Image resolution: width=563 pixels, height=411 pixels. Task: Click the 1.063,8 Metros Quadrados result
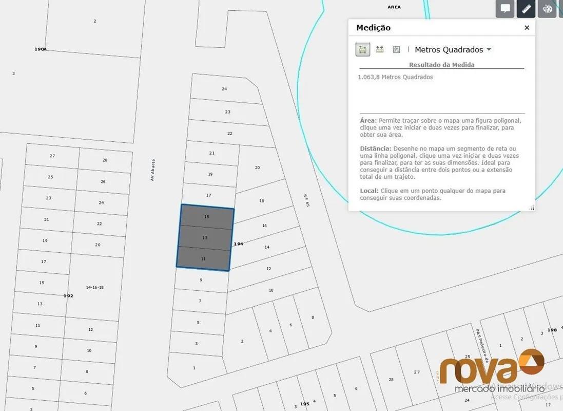(395, 77)
